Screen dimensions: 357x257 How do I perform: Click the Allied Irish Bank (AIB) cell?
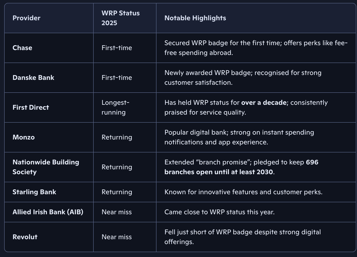click(48, 212)
